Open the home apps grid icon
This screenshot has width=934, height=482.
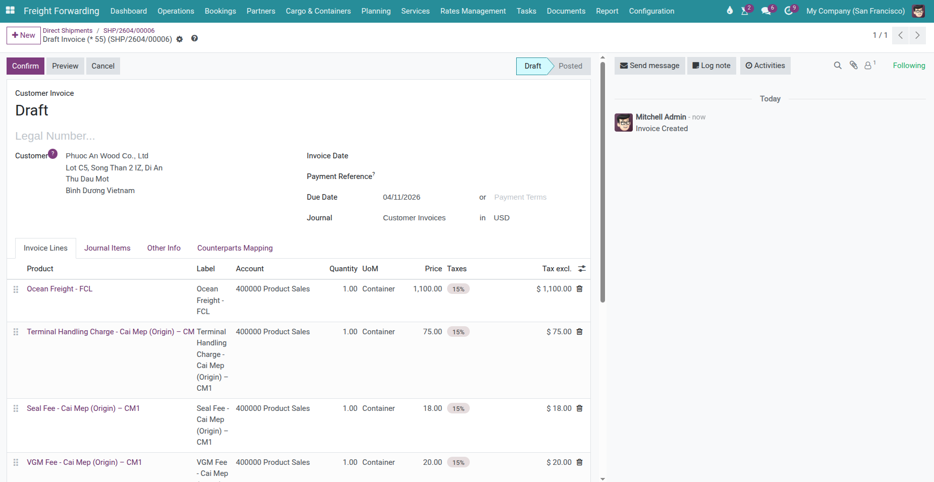point(10,11)
